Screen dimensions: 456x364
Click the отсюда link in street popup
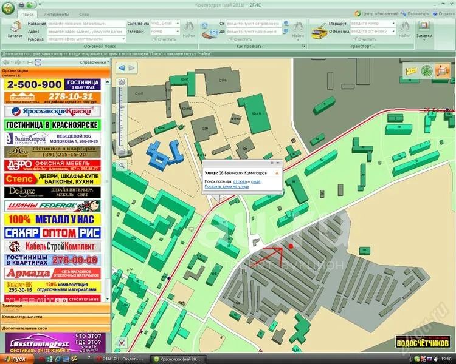[240, 181]
